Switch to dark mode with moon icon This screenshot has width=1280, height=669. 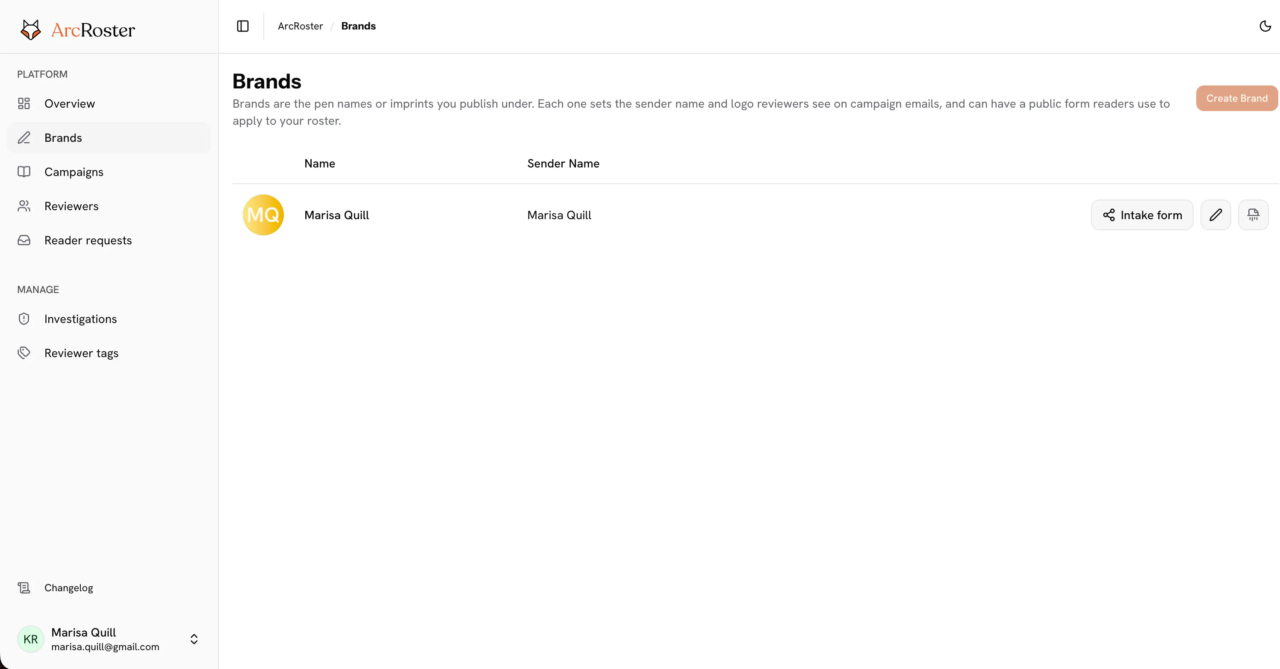[x=1265, y=26]
